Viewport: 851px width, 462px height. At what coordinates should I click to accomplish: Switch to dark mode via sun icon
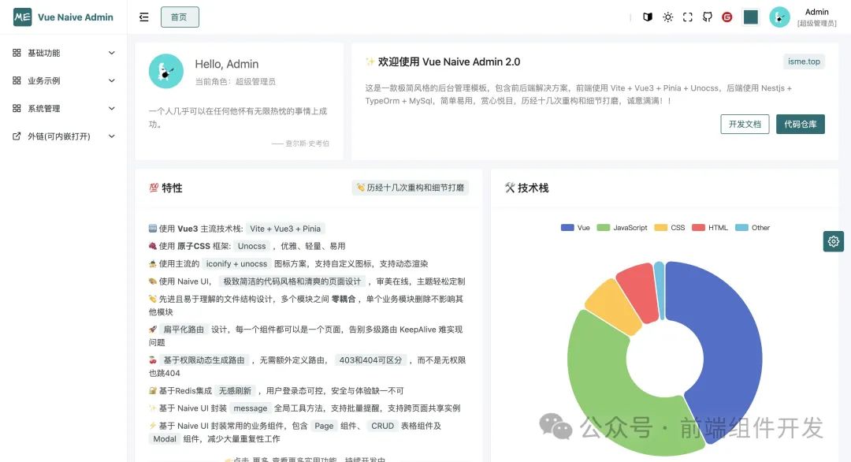click(668, 17)
